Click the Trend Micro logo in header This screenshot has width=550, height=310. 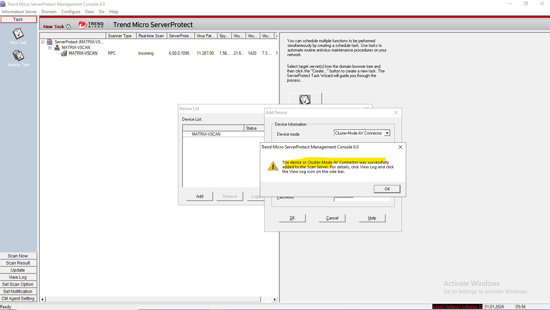pyautogui.click(x=92, y=25)
